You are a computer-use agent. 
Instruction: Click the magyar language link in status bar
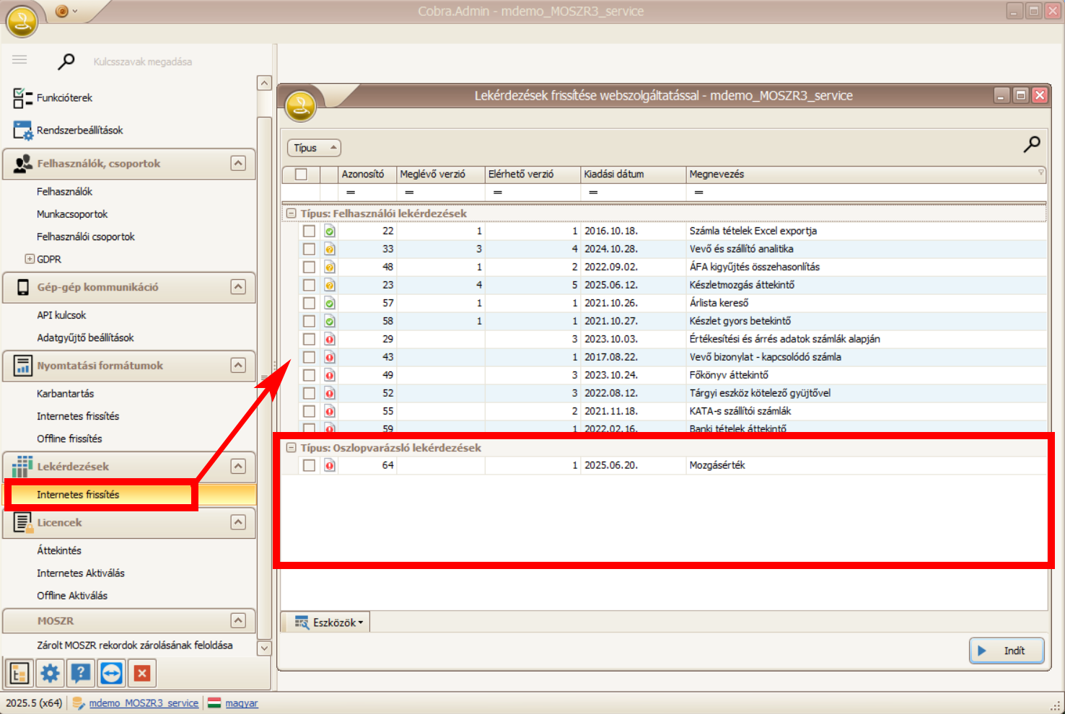point(241,703)
